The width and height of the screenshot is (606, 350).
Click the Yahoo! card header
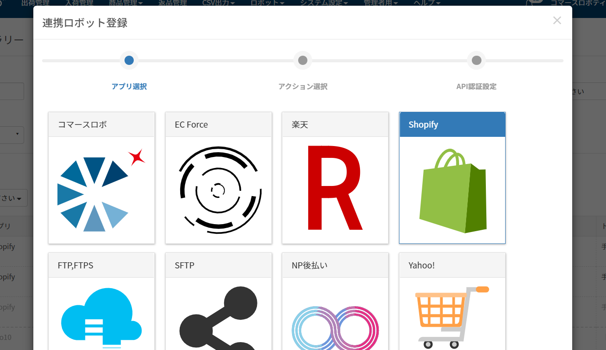click(x=453, y=265)
